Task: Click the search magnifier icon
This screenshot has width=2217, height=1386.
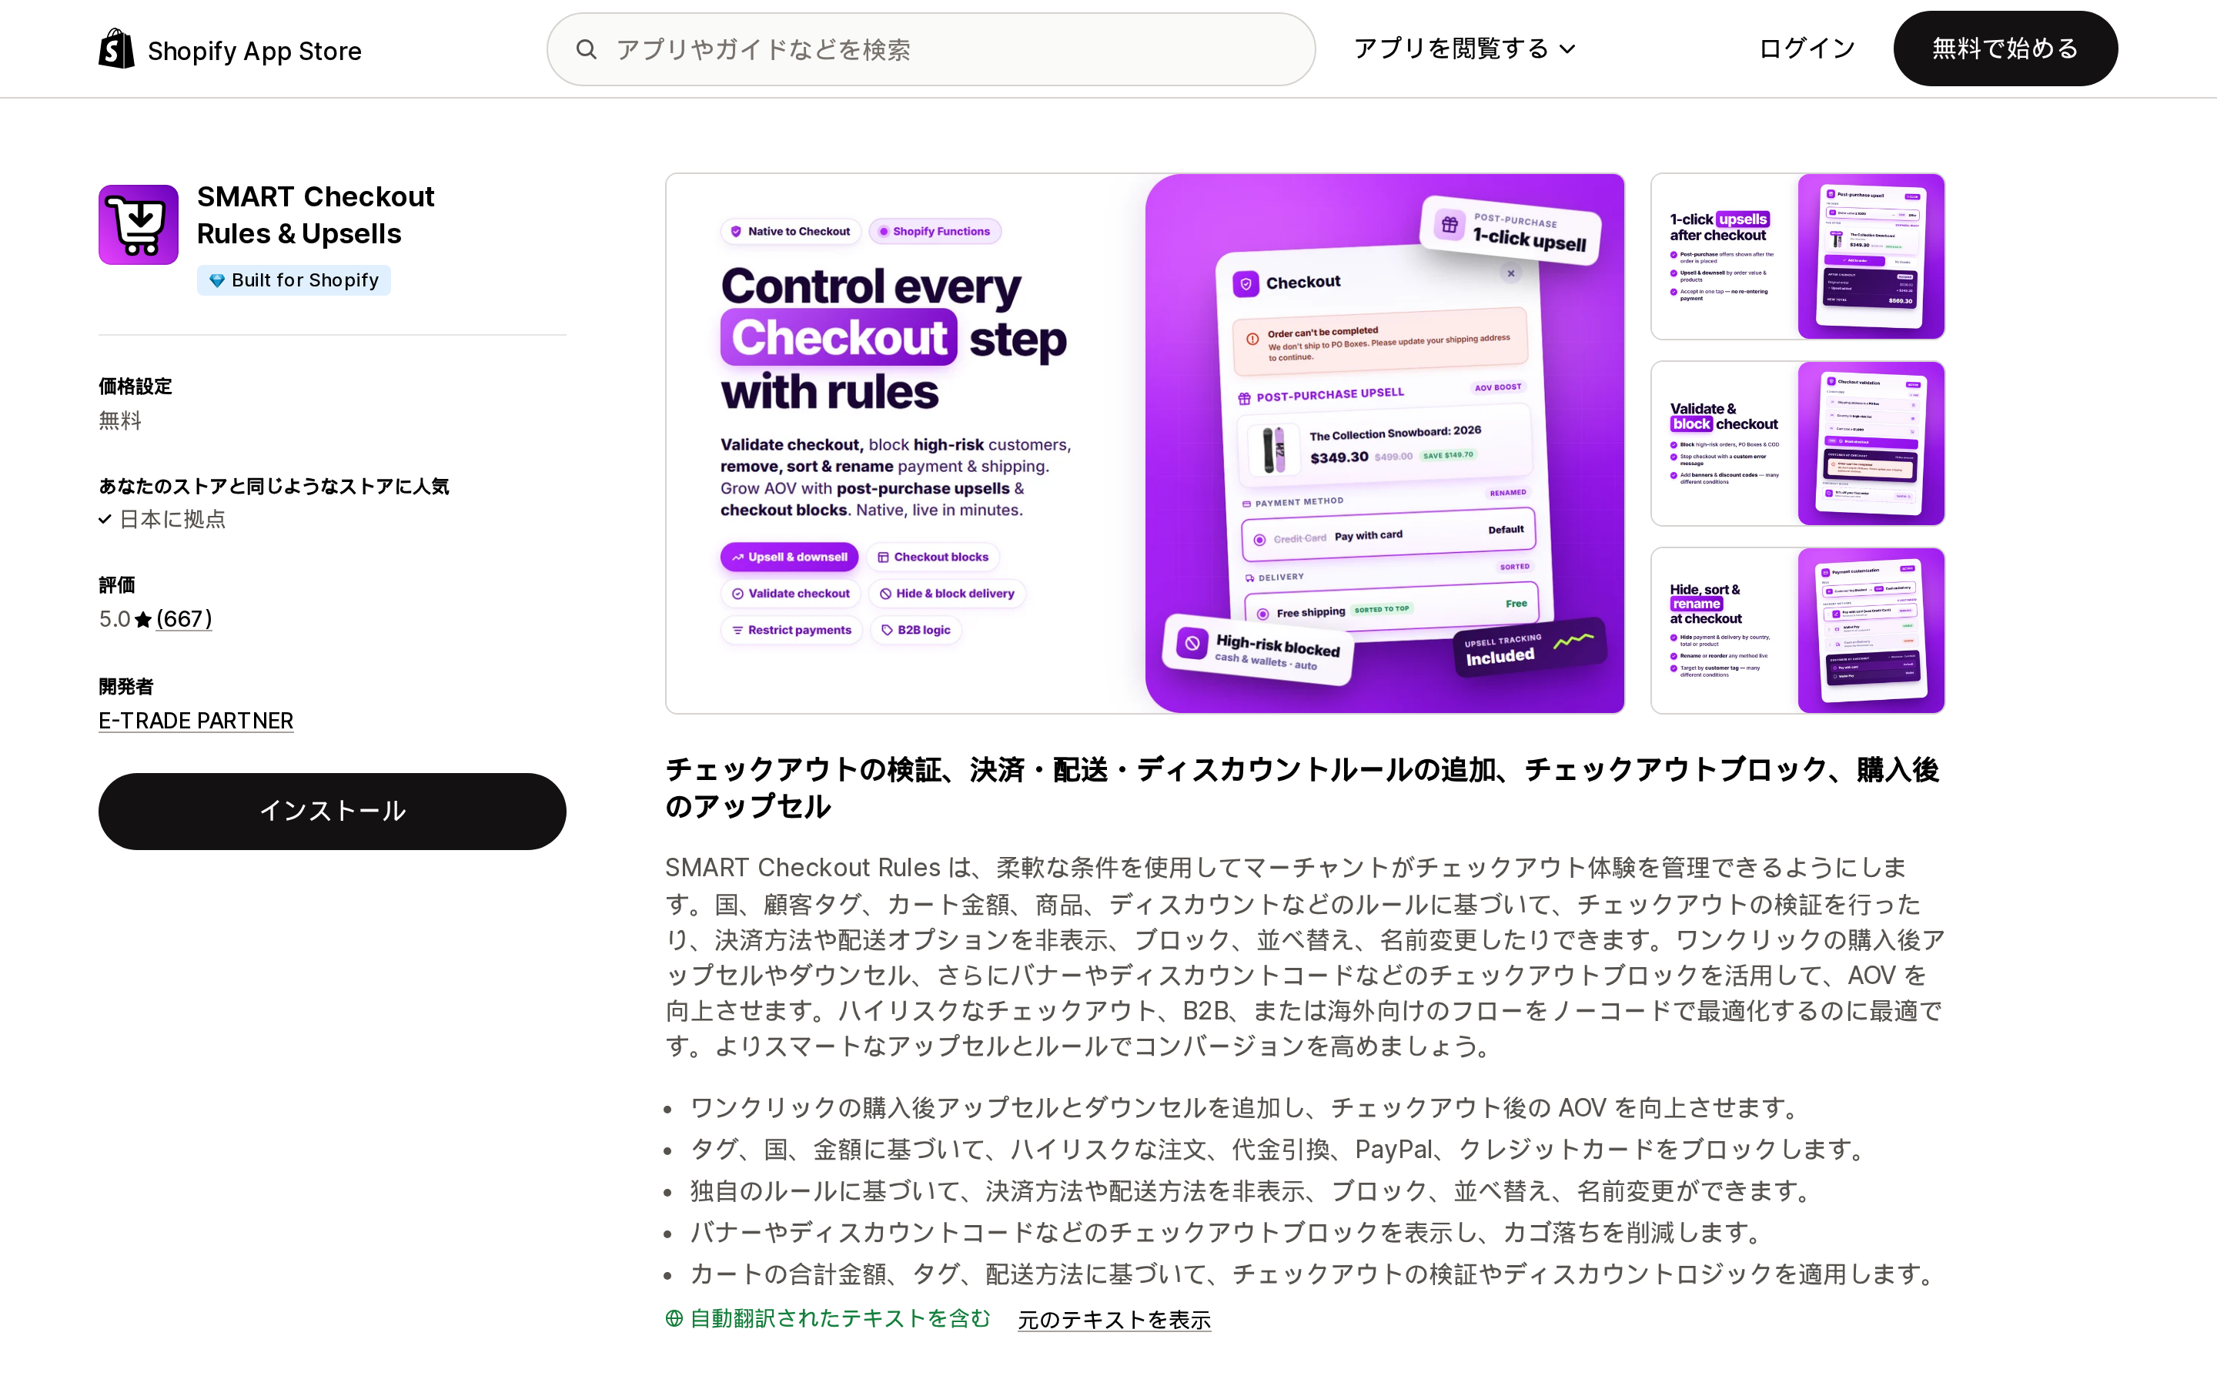Action: tap(587, 49)
